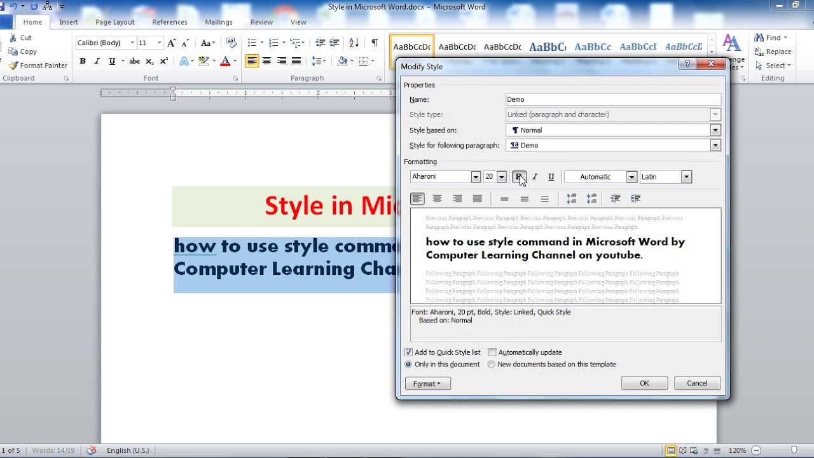Screen dimensions: 814x458
Task: Switch to Print Layout view in status bar
Action: click(671, 450)
